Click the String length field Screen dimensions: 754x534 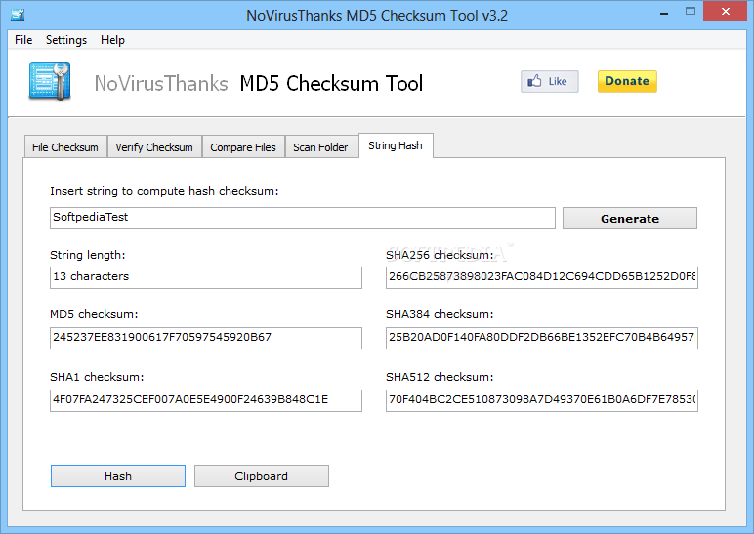tap(206, 277)
